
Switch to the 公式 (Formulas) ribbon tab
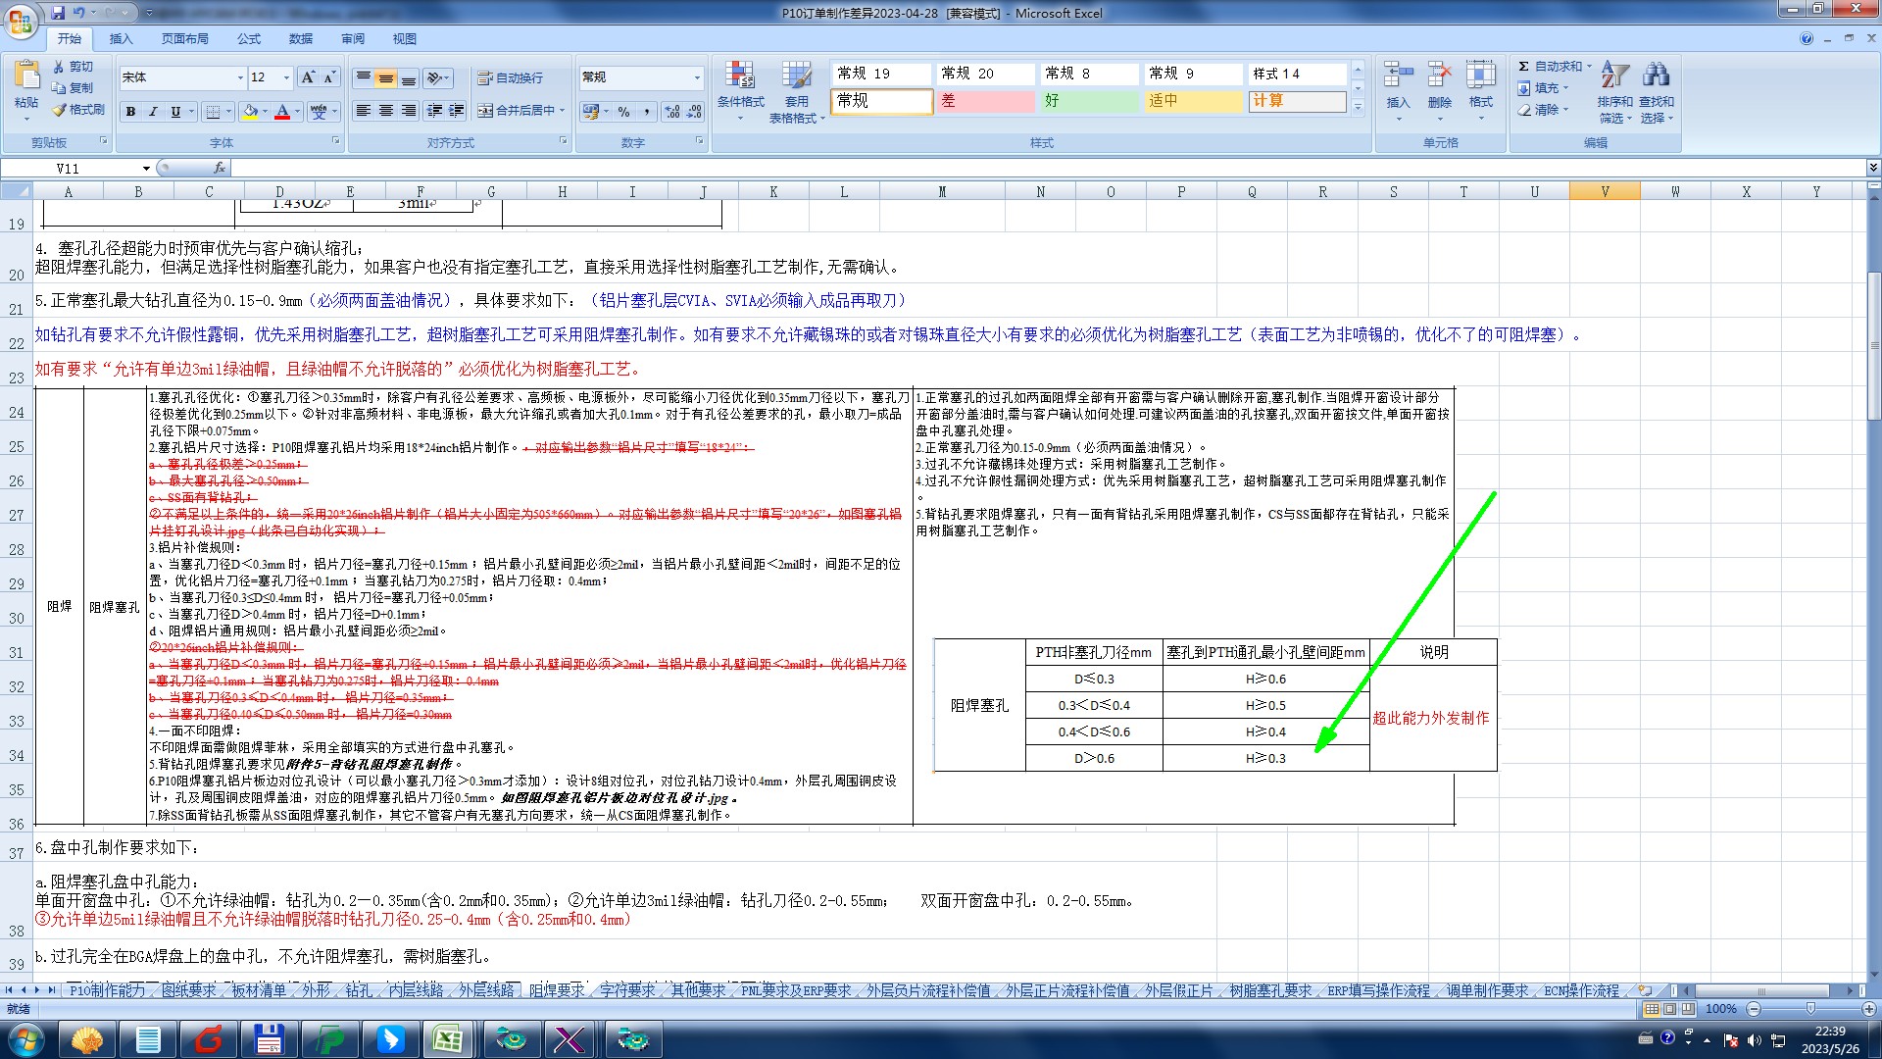pos(249,39)
